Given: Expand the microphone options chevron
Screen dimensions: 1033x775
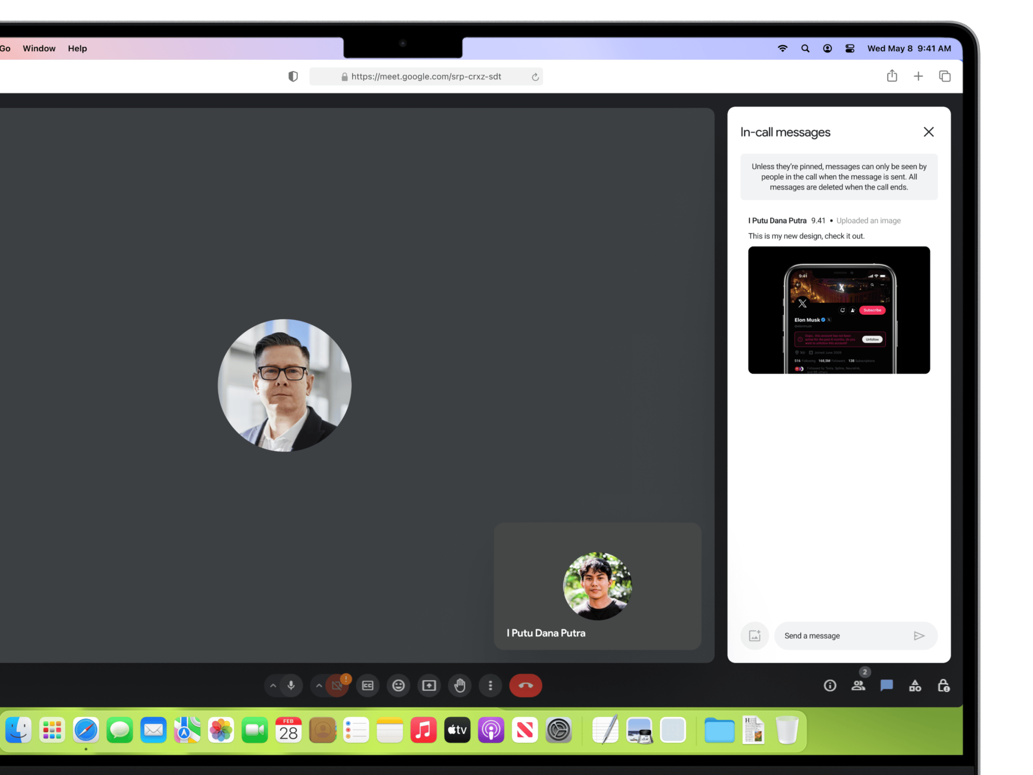Looking at the screenshot, I should pyautogui.click(x=273, y=685).
